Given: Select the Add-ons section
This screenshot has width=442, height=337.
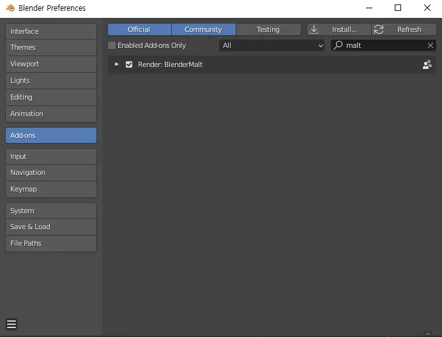Looking at the screenshot, I should point(51,135).
